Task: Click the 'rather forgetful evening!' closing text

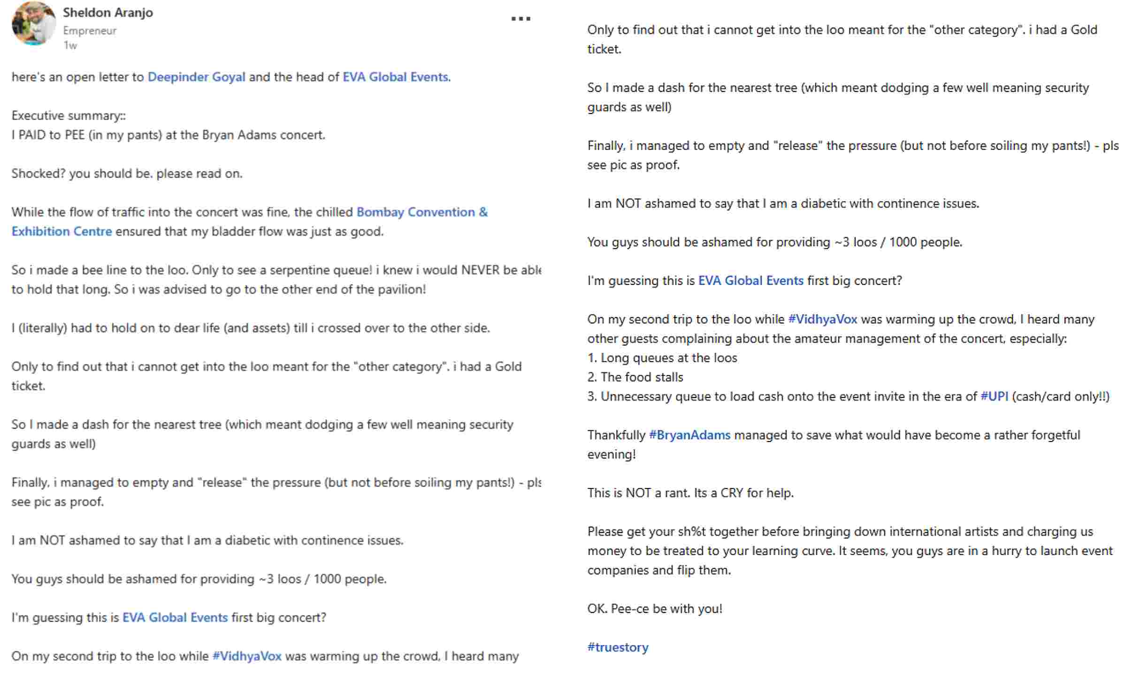Action: [x=612, y=454]
